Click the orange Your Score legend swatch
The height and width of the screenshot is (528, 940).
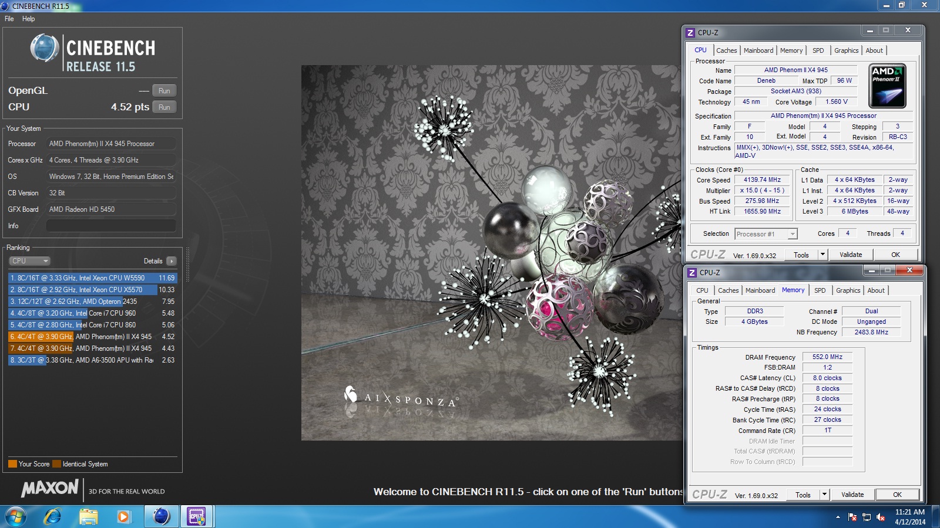pyautogui.click(x=12, y=464)
